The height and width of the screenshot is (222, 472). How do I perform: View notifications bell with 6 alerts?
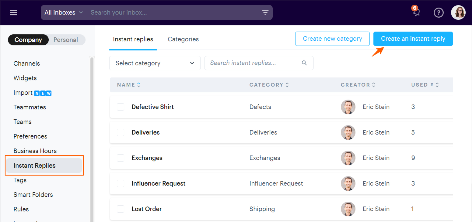pos(416,12)
